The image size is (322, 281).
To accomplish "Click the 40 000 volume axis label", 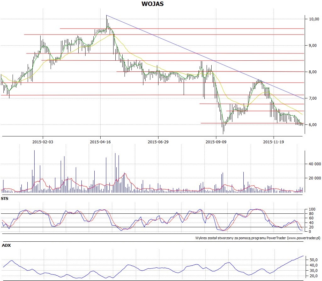I will point(315,164).
